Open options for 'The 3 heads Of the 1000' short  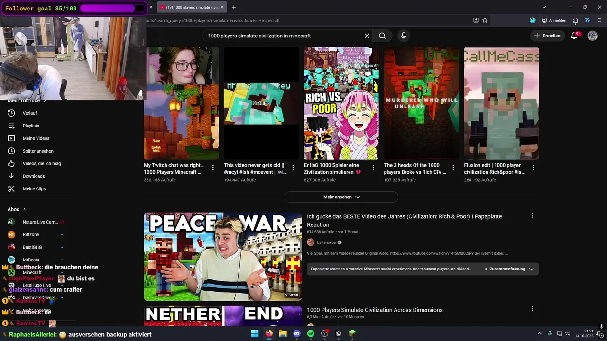[453, 168]
